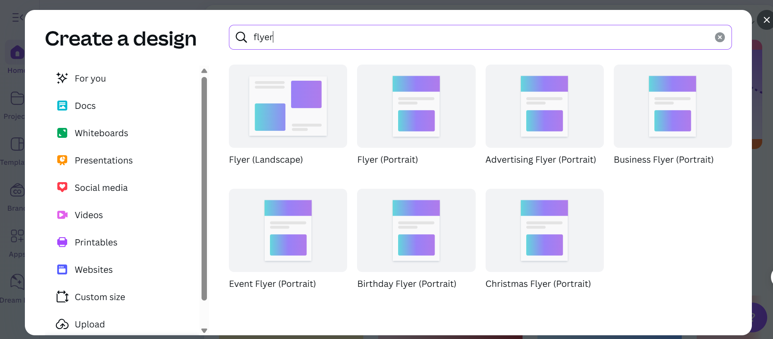Choose the green Whiteboards icon
This screenshot has width=773, height=339.
(62, 133)
